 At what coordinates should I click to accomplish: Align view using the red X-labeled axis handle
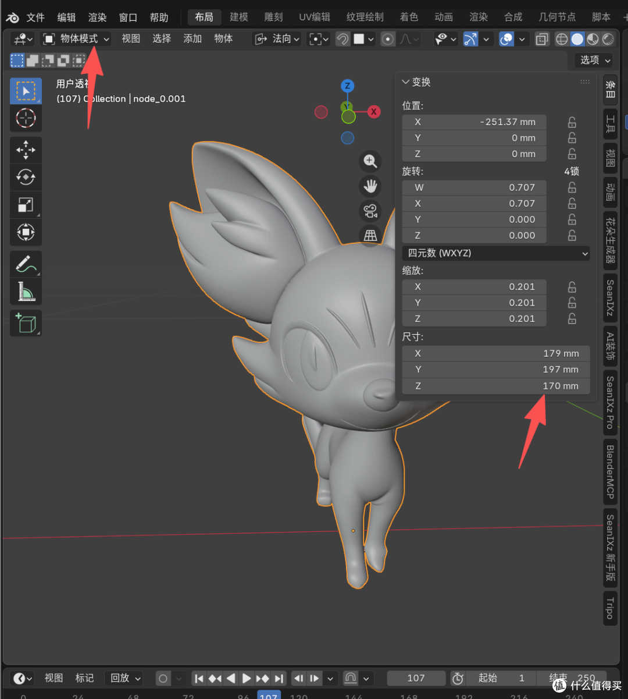pyautogui.click(x=374, y=112)
